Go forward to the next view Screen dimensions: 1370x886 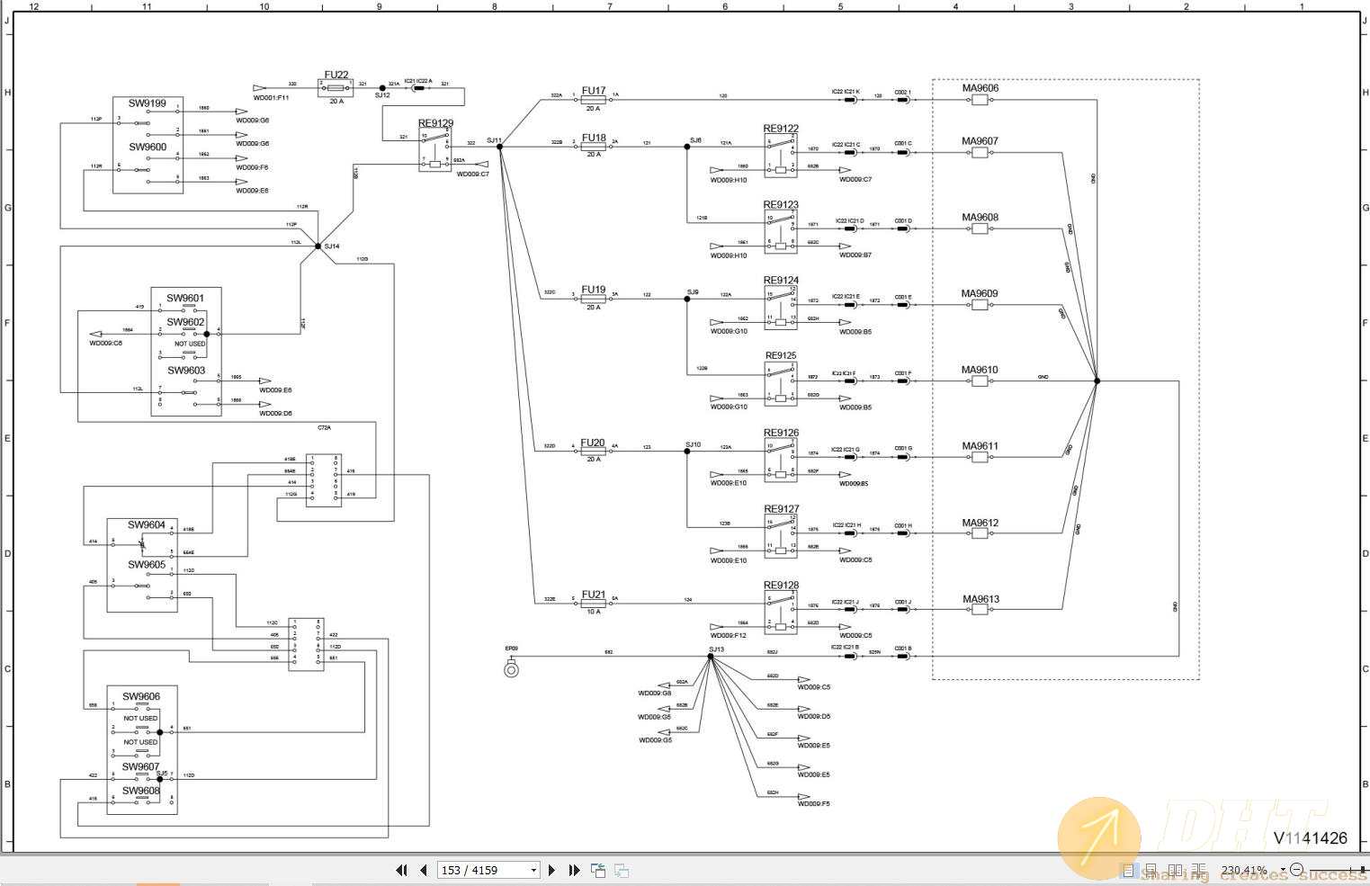pyautogui.click(x=622, y=870)
